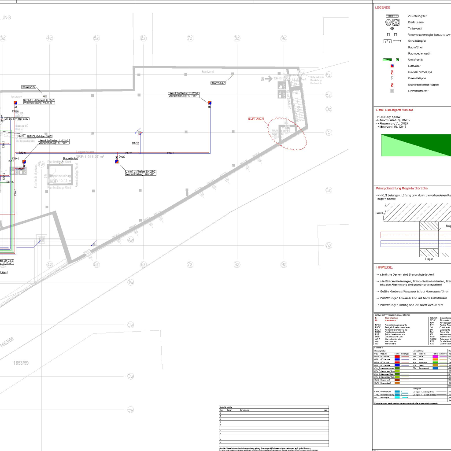The height and width of the screenshot is (451, 451).
Task: Select the top-right Umluft Lufterhitzer unit symbol
Action: point(210,103)
